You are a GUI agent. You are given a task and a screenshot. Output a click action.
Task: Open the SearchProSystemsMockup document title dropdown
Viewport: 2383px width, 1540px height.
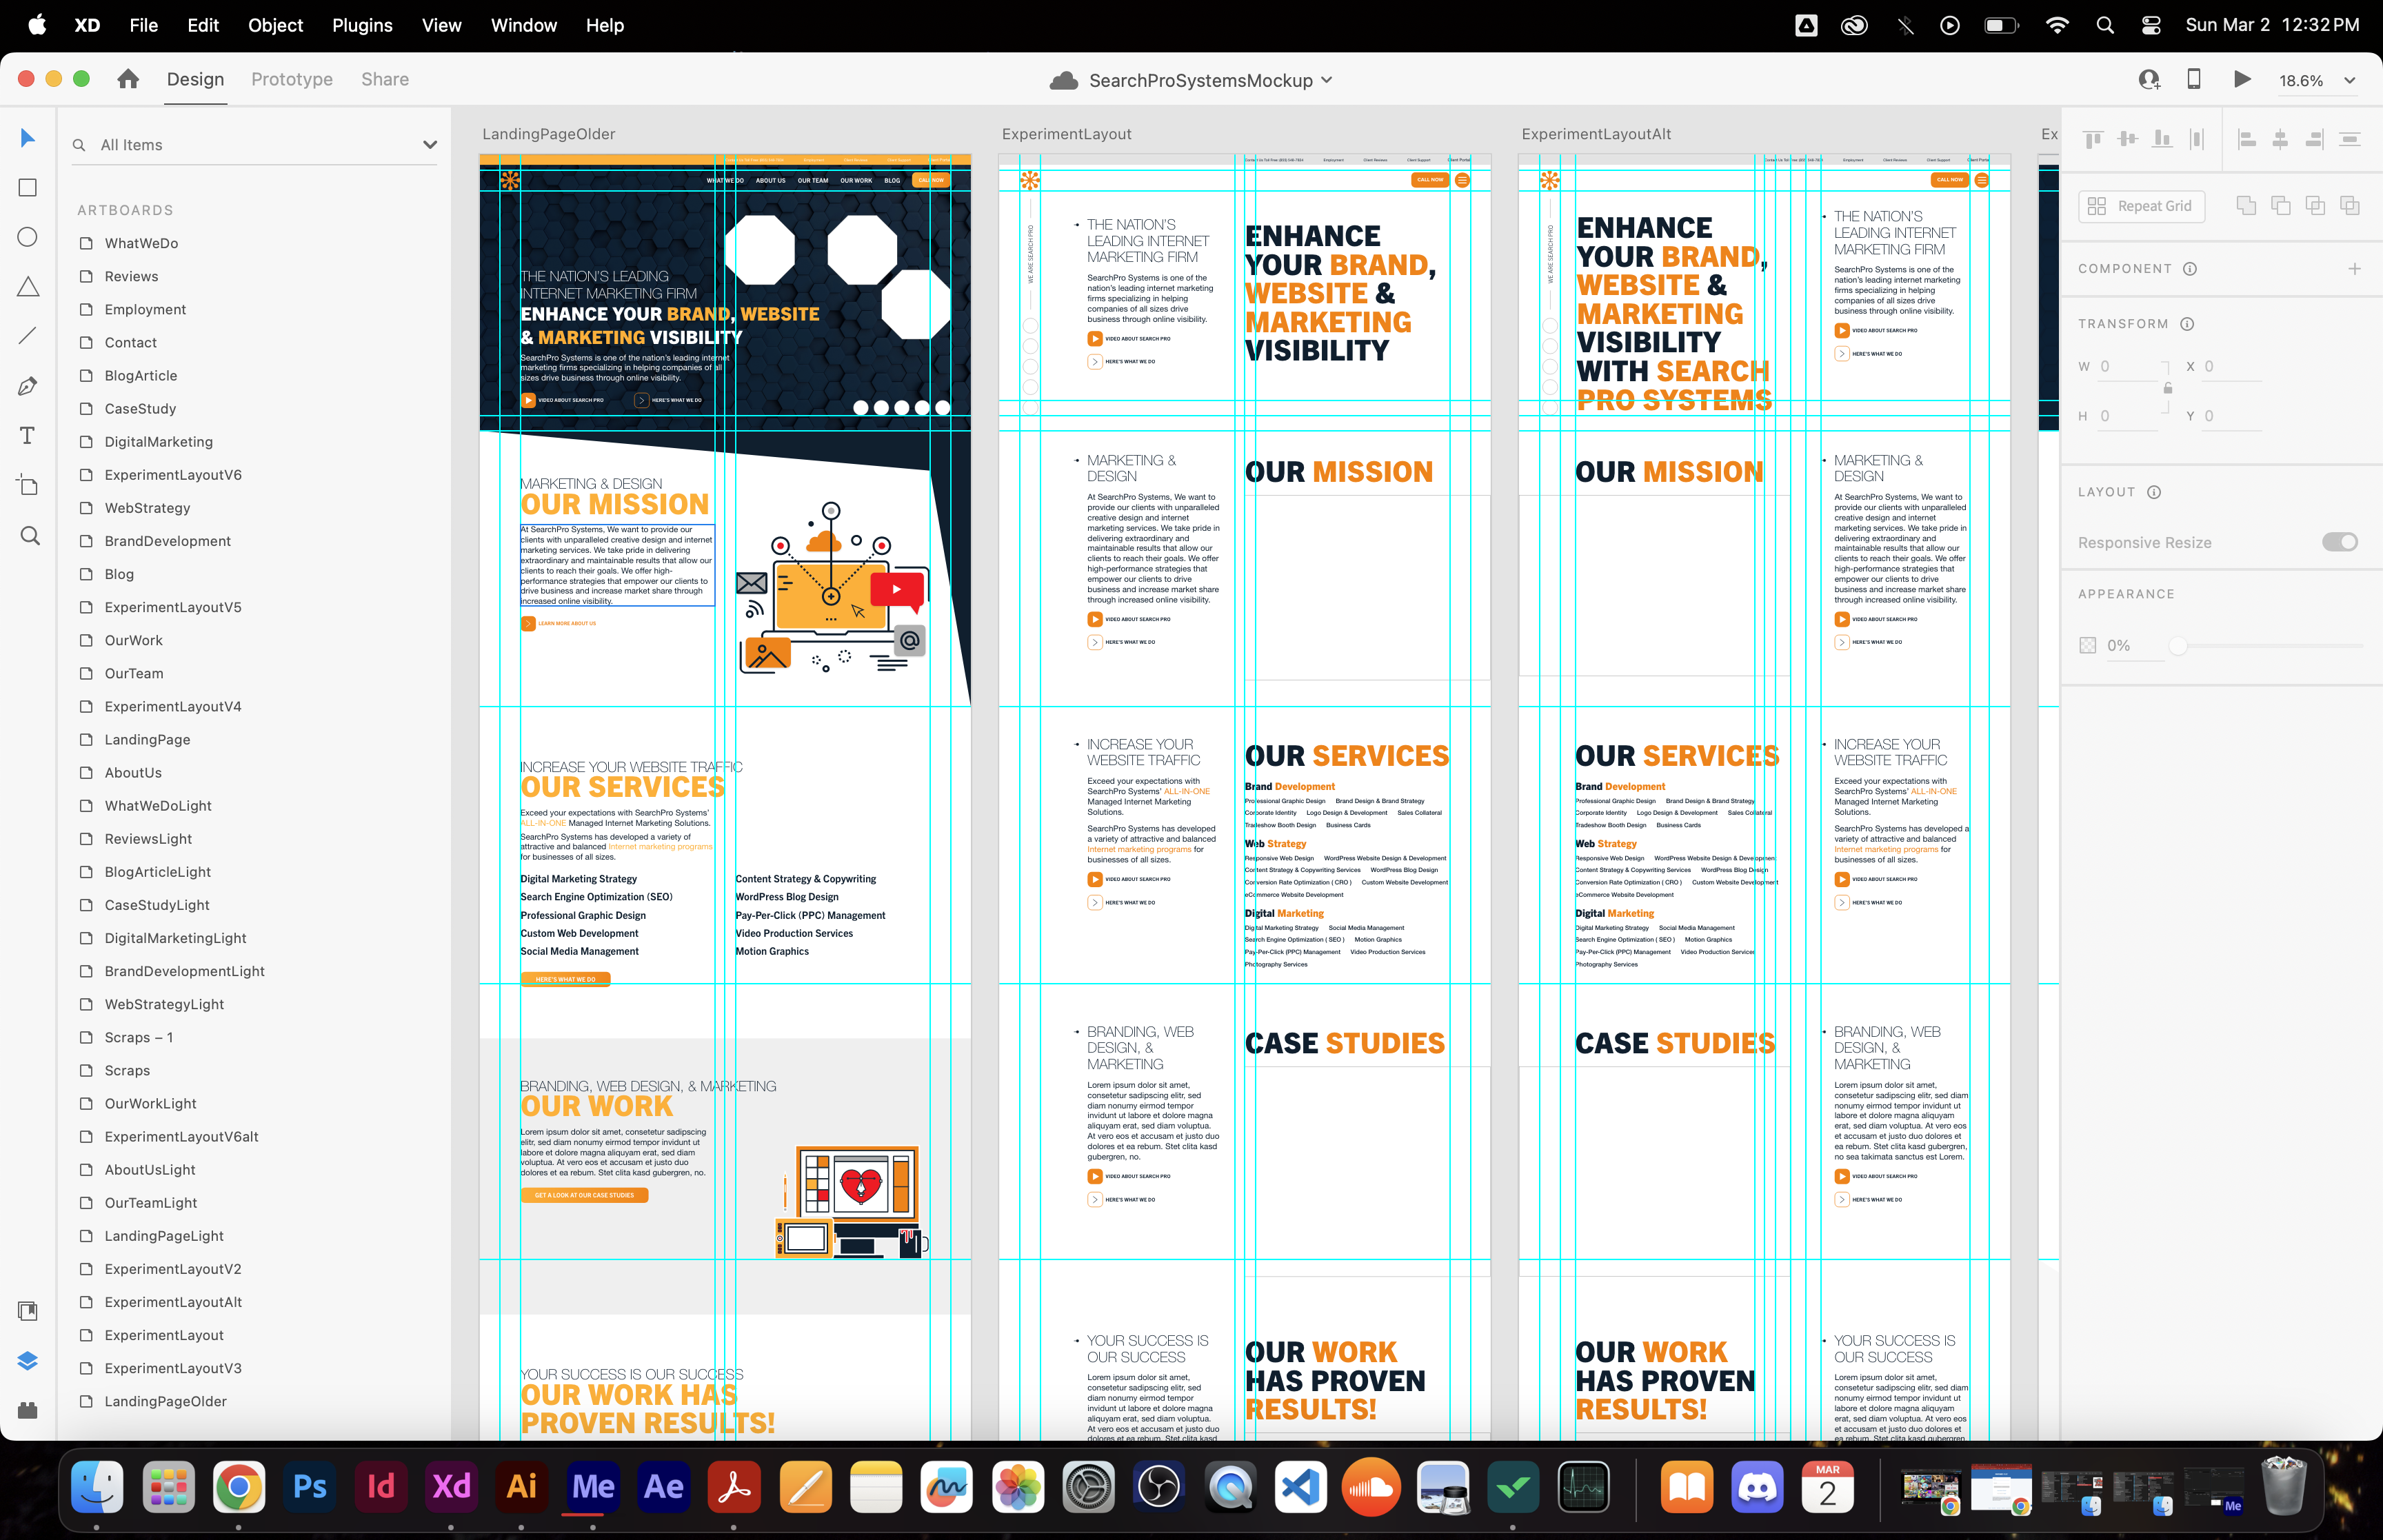[1327, 80]
